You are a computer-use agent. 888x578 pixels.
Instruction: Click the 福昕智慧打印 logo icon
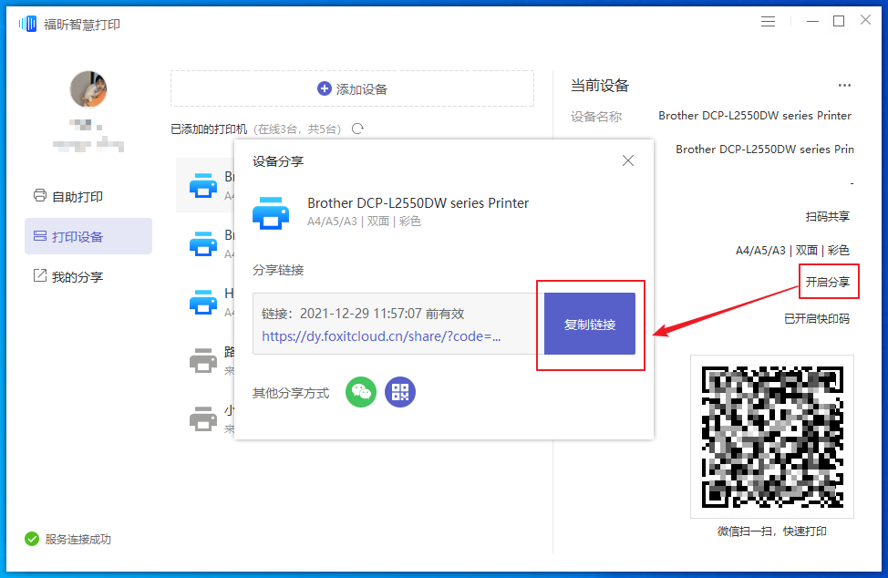26,22
